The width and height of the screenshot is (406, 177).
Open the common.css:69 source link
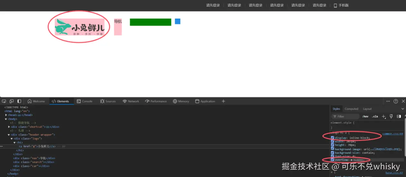point(393,134)
